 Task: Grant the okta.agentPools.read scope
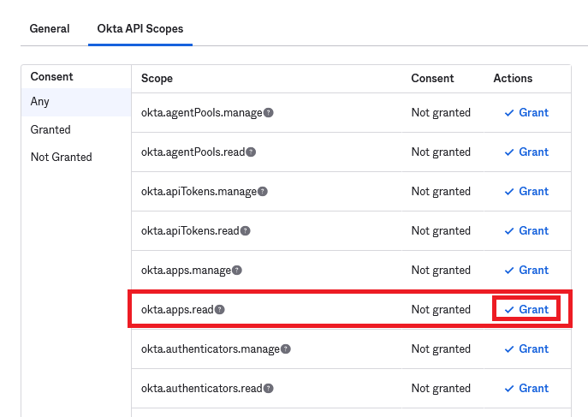click(526, 152)
